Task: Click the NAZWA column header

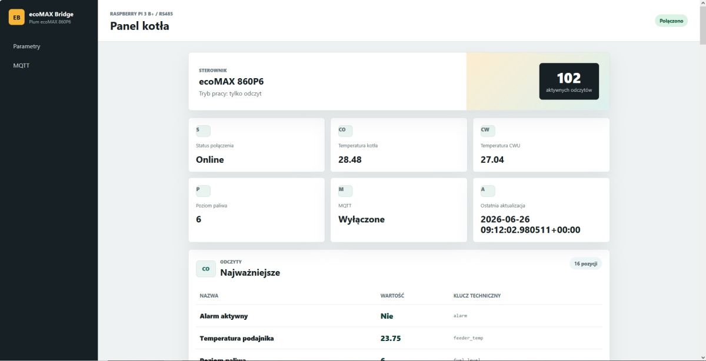Action: [x=209, y=296]
